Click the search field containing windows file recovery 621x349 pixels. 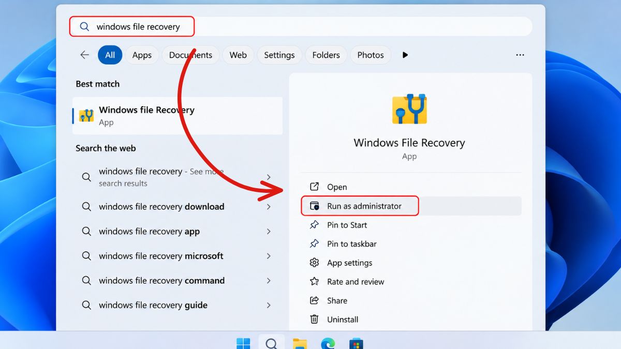coord(301,26)
